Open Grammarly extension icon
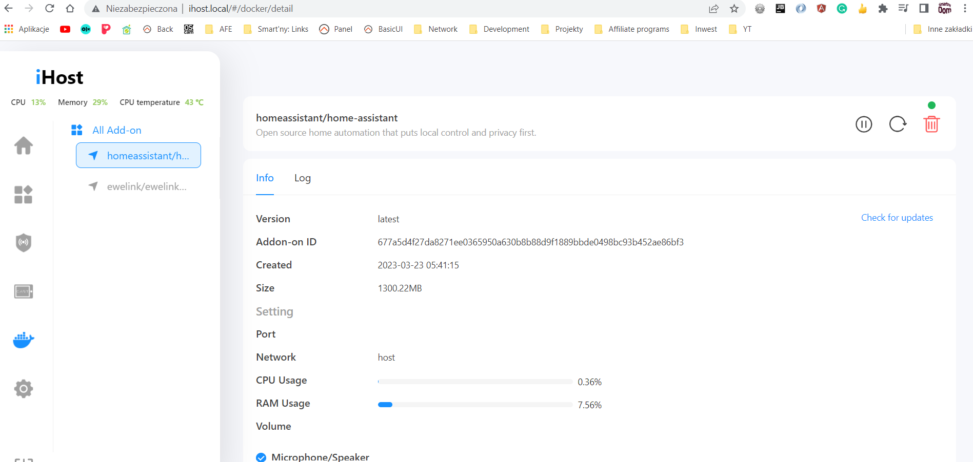The height and width of the screenshot is (462, 973). point(842,9)
